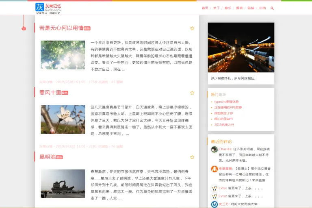Go to 首页 in navigation menu
This screenshot has width=312, height=208.
[205, 8]
